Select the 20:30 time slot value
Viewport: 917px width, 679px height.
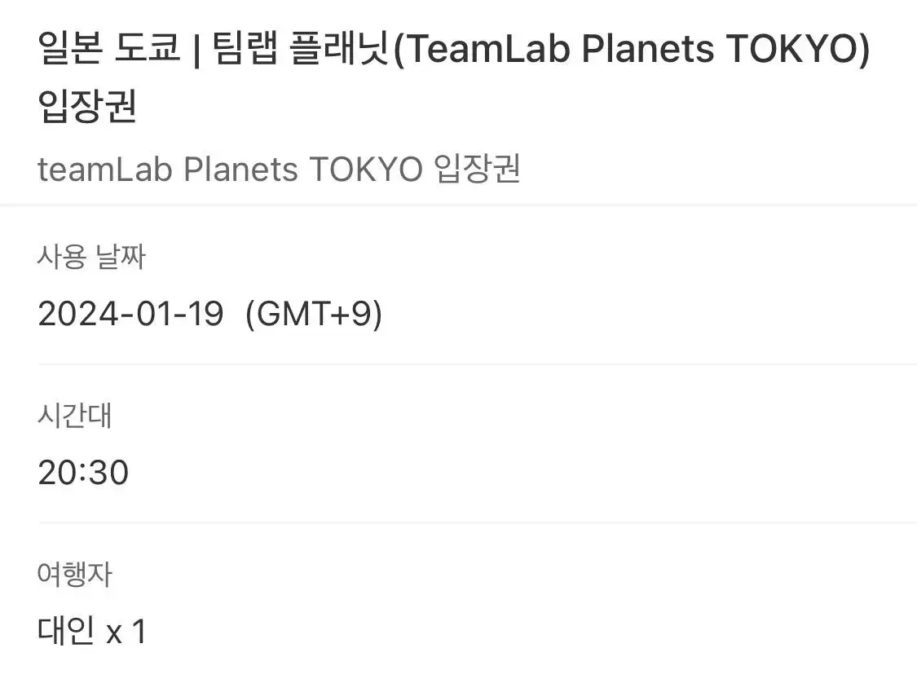click(x=83, y=473)
